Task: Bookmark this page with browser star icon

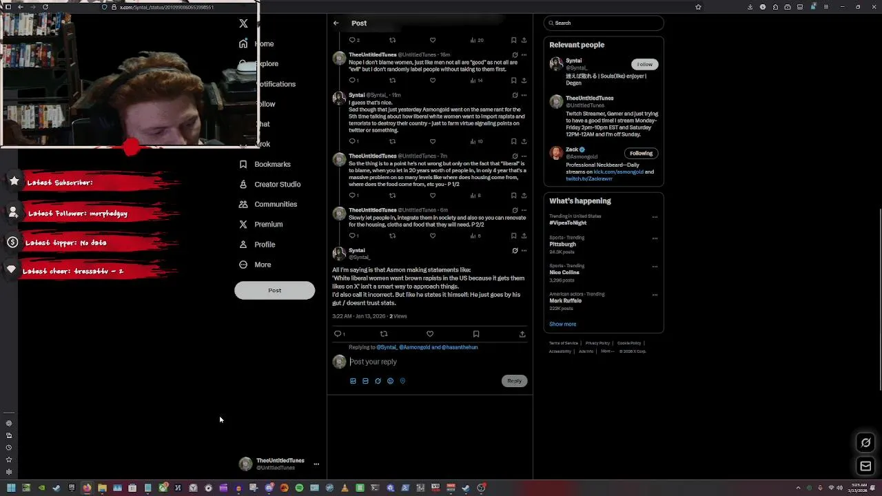Action: click(x=698, y=7)
